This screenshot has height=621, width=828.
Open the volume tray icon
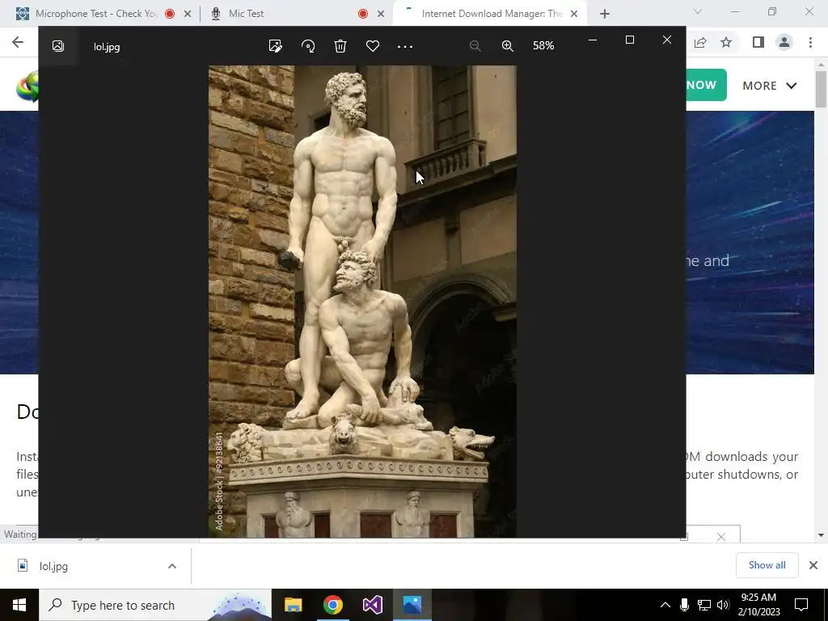pyautogui.click(x=723, y=605)
